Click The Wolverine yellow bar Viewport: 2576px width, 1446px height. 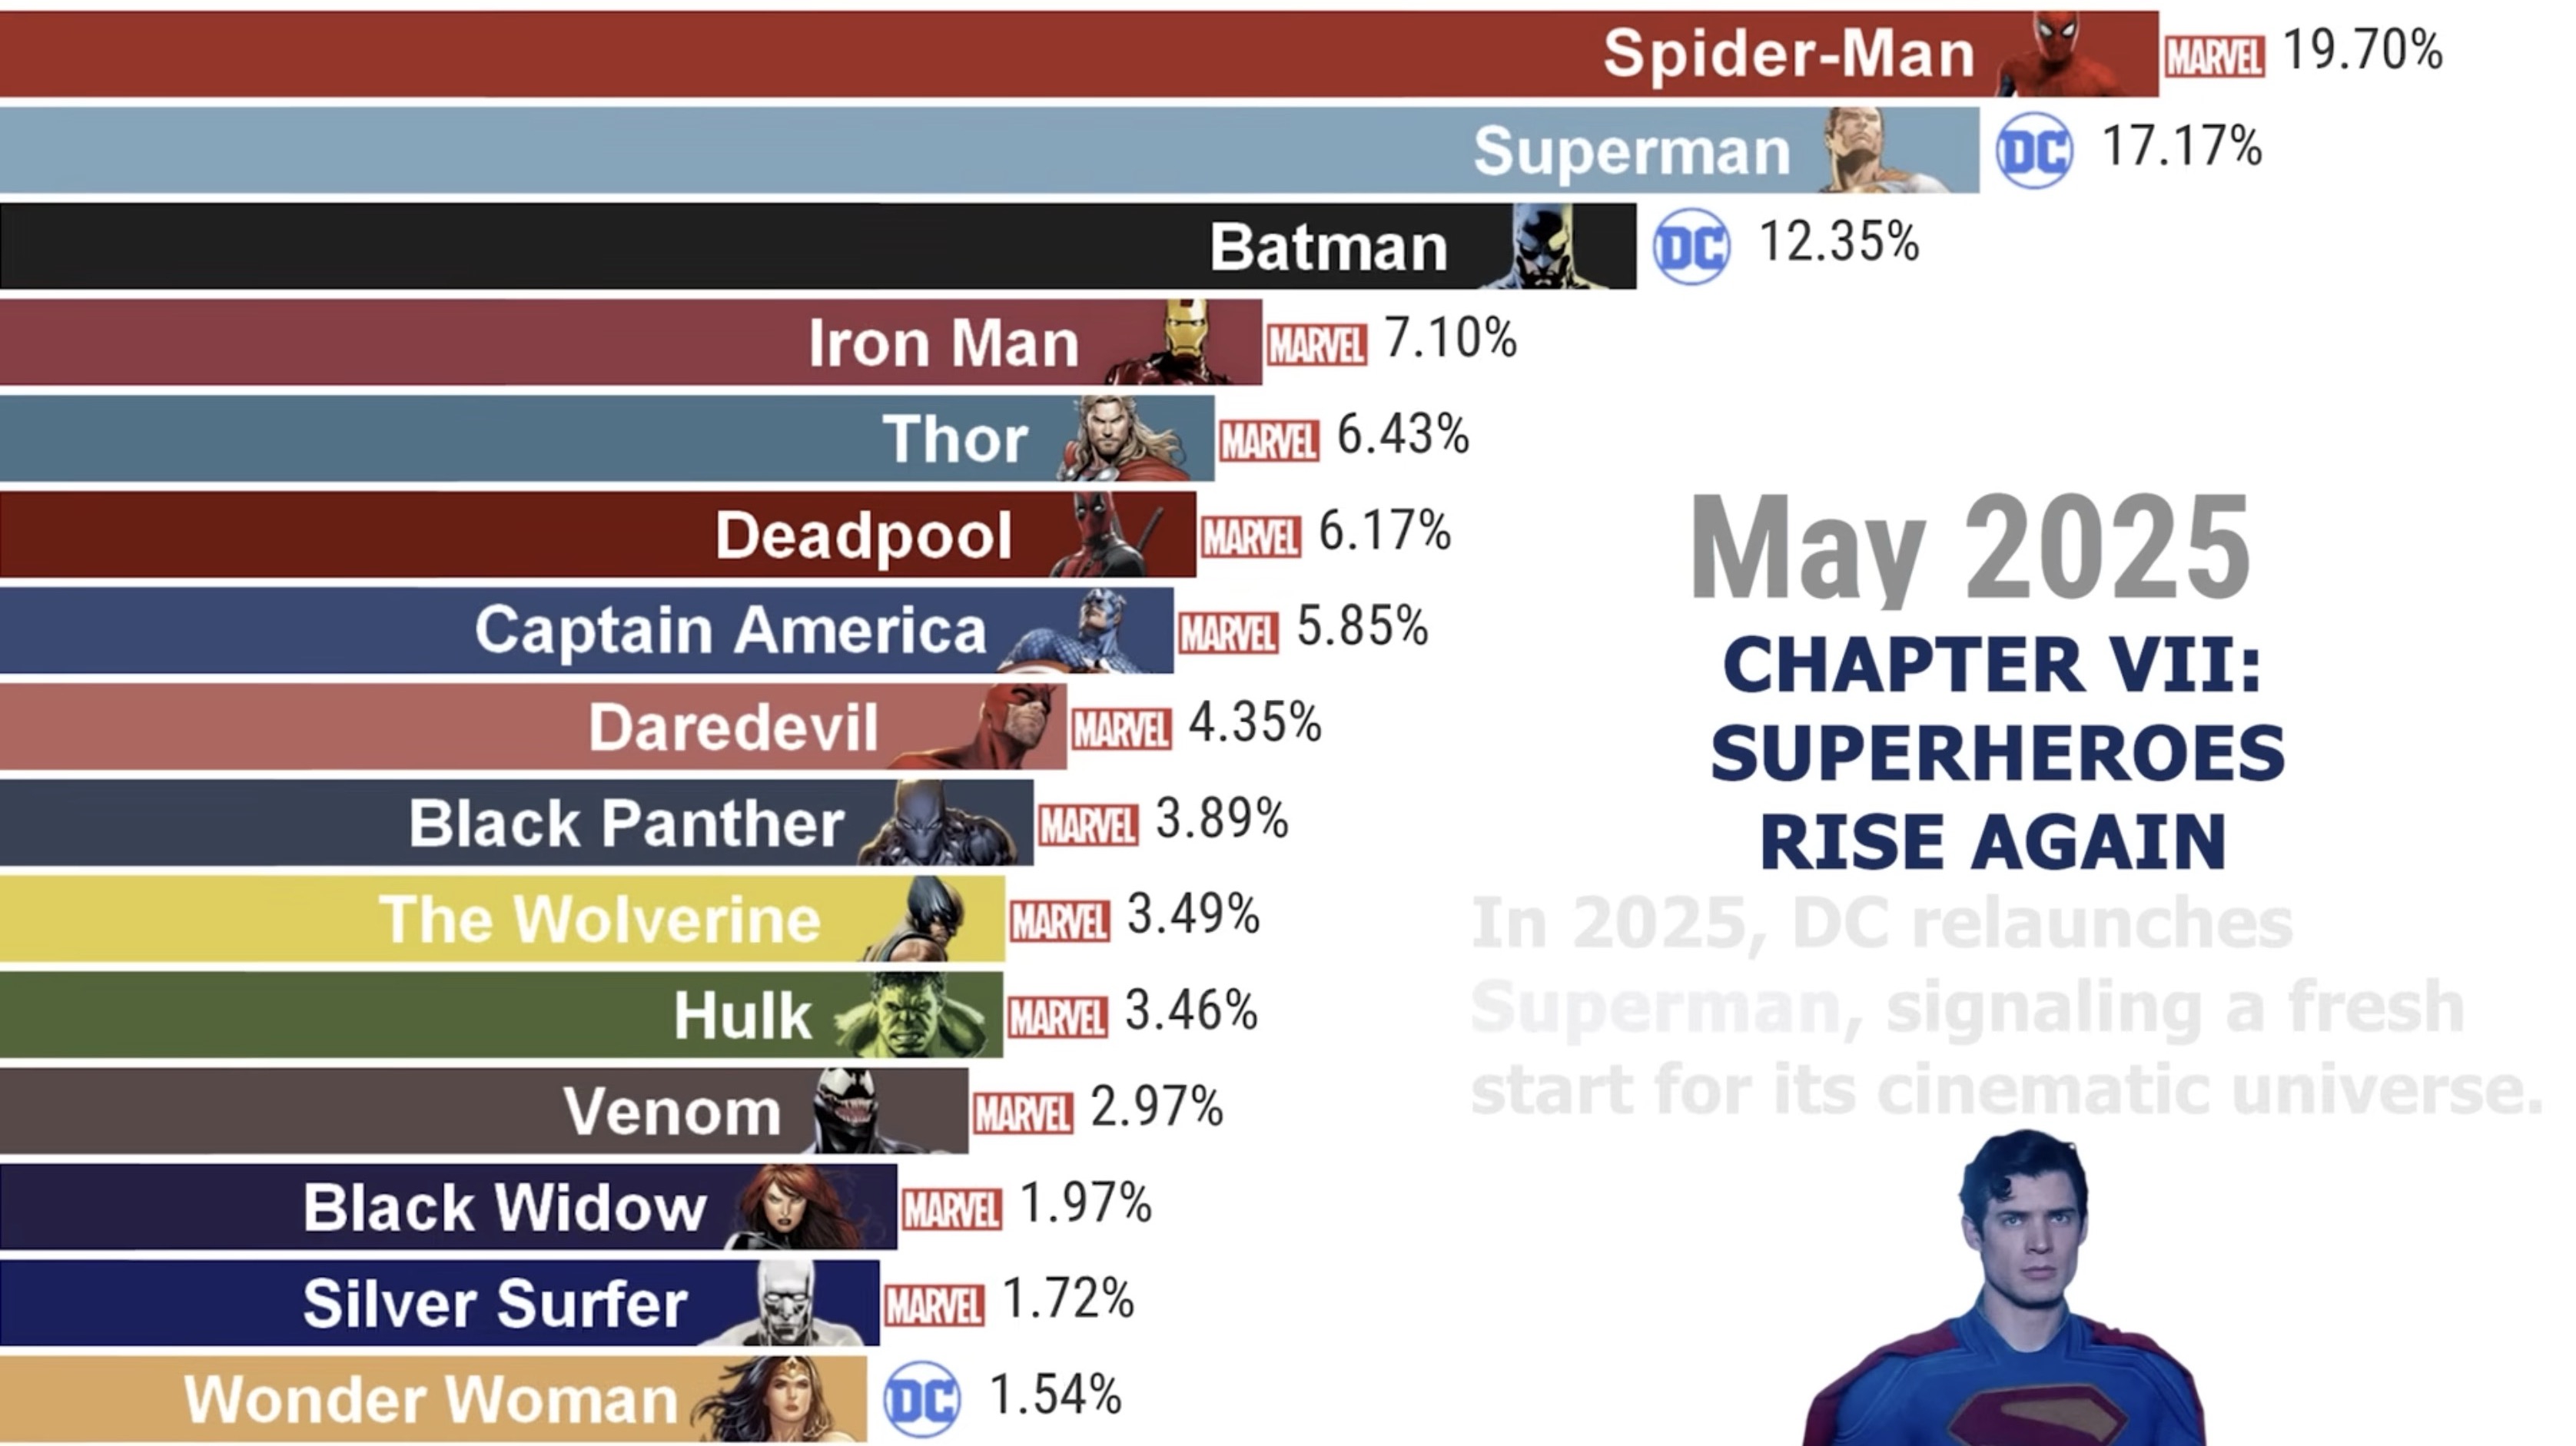tap(502, 918)
